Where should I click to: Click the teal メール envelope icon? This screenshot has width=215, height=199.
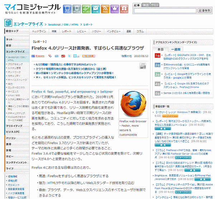[96, 9]
